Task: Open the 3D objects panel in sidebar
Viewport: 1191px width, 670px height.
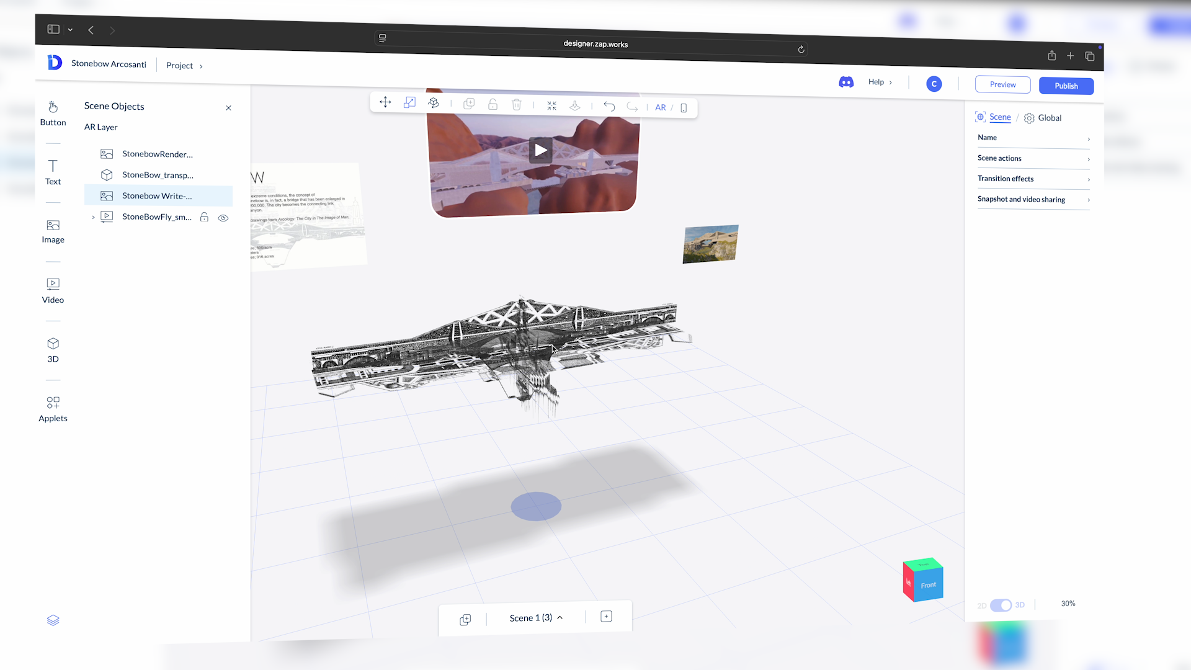Action: 53,350
